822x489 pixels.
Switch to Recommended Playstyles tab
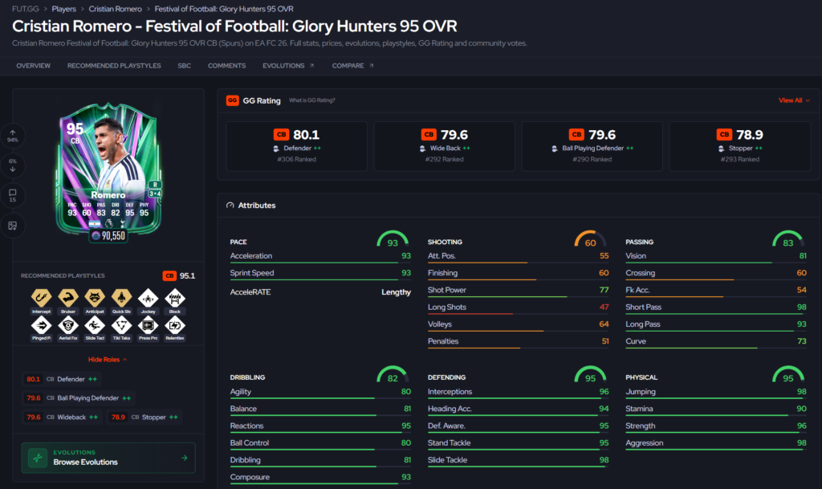114,66
